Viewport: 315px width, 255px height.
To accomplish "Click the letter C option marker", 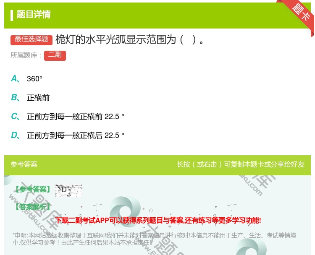I will pyautogui.click(x=15, y=116).
